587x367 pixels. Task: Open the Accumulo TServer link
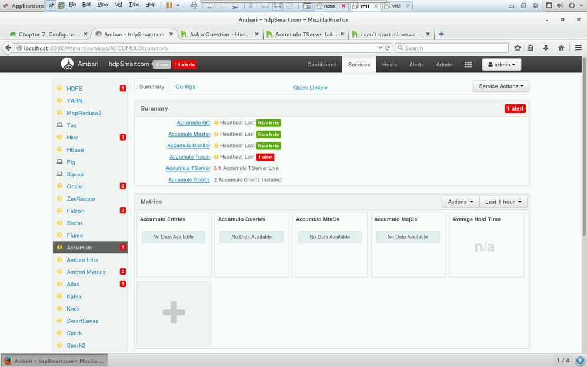pos(188,168)
